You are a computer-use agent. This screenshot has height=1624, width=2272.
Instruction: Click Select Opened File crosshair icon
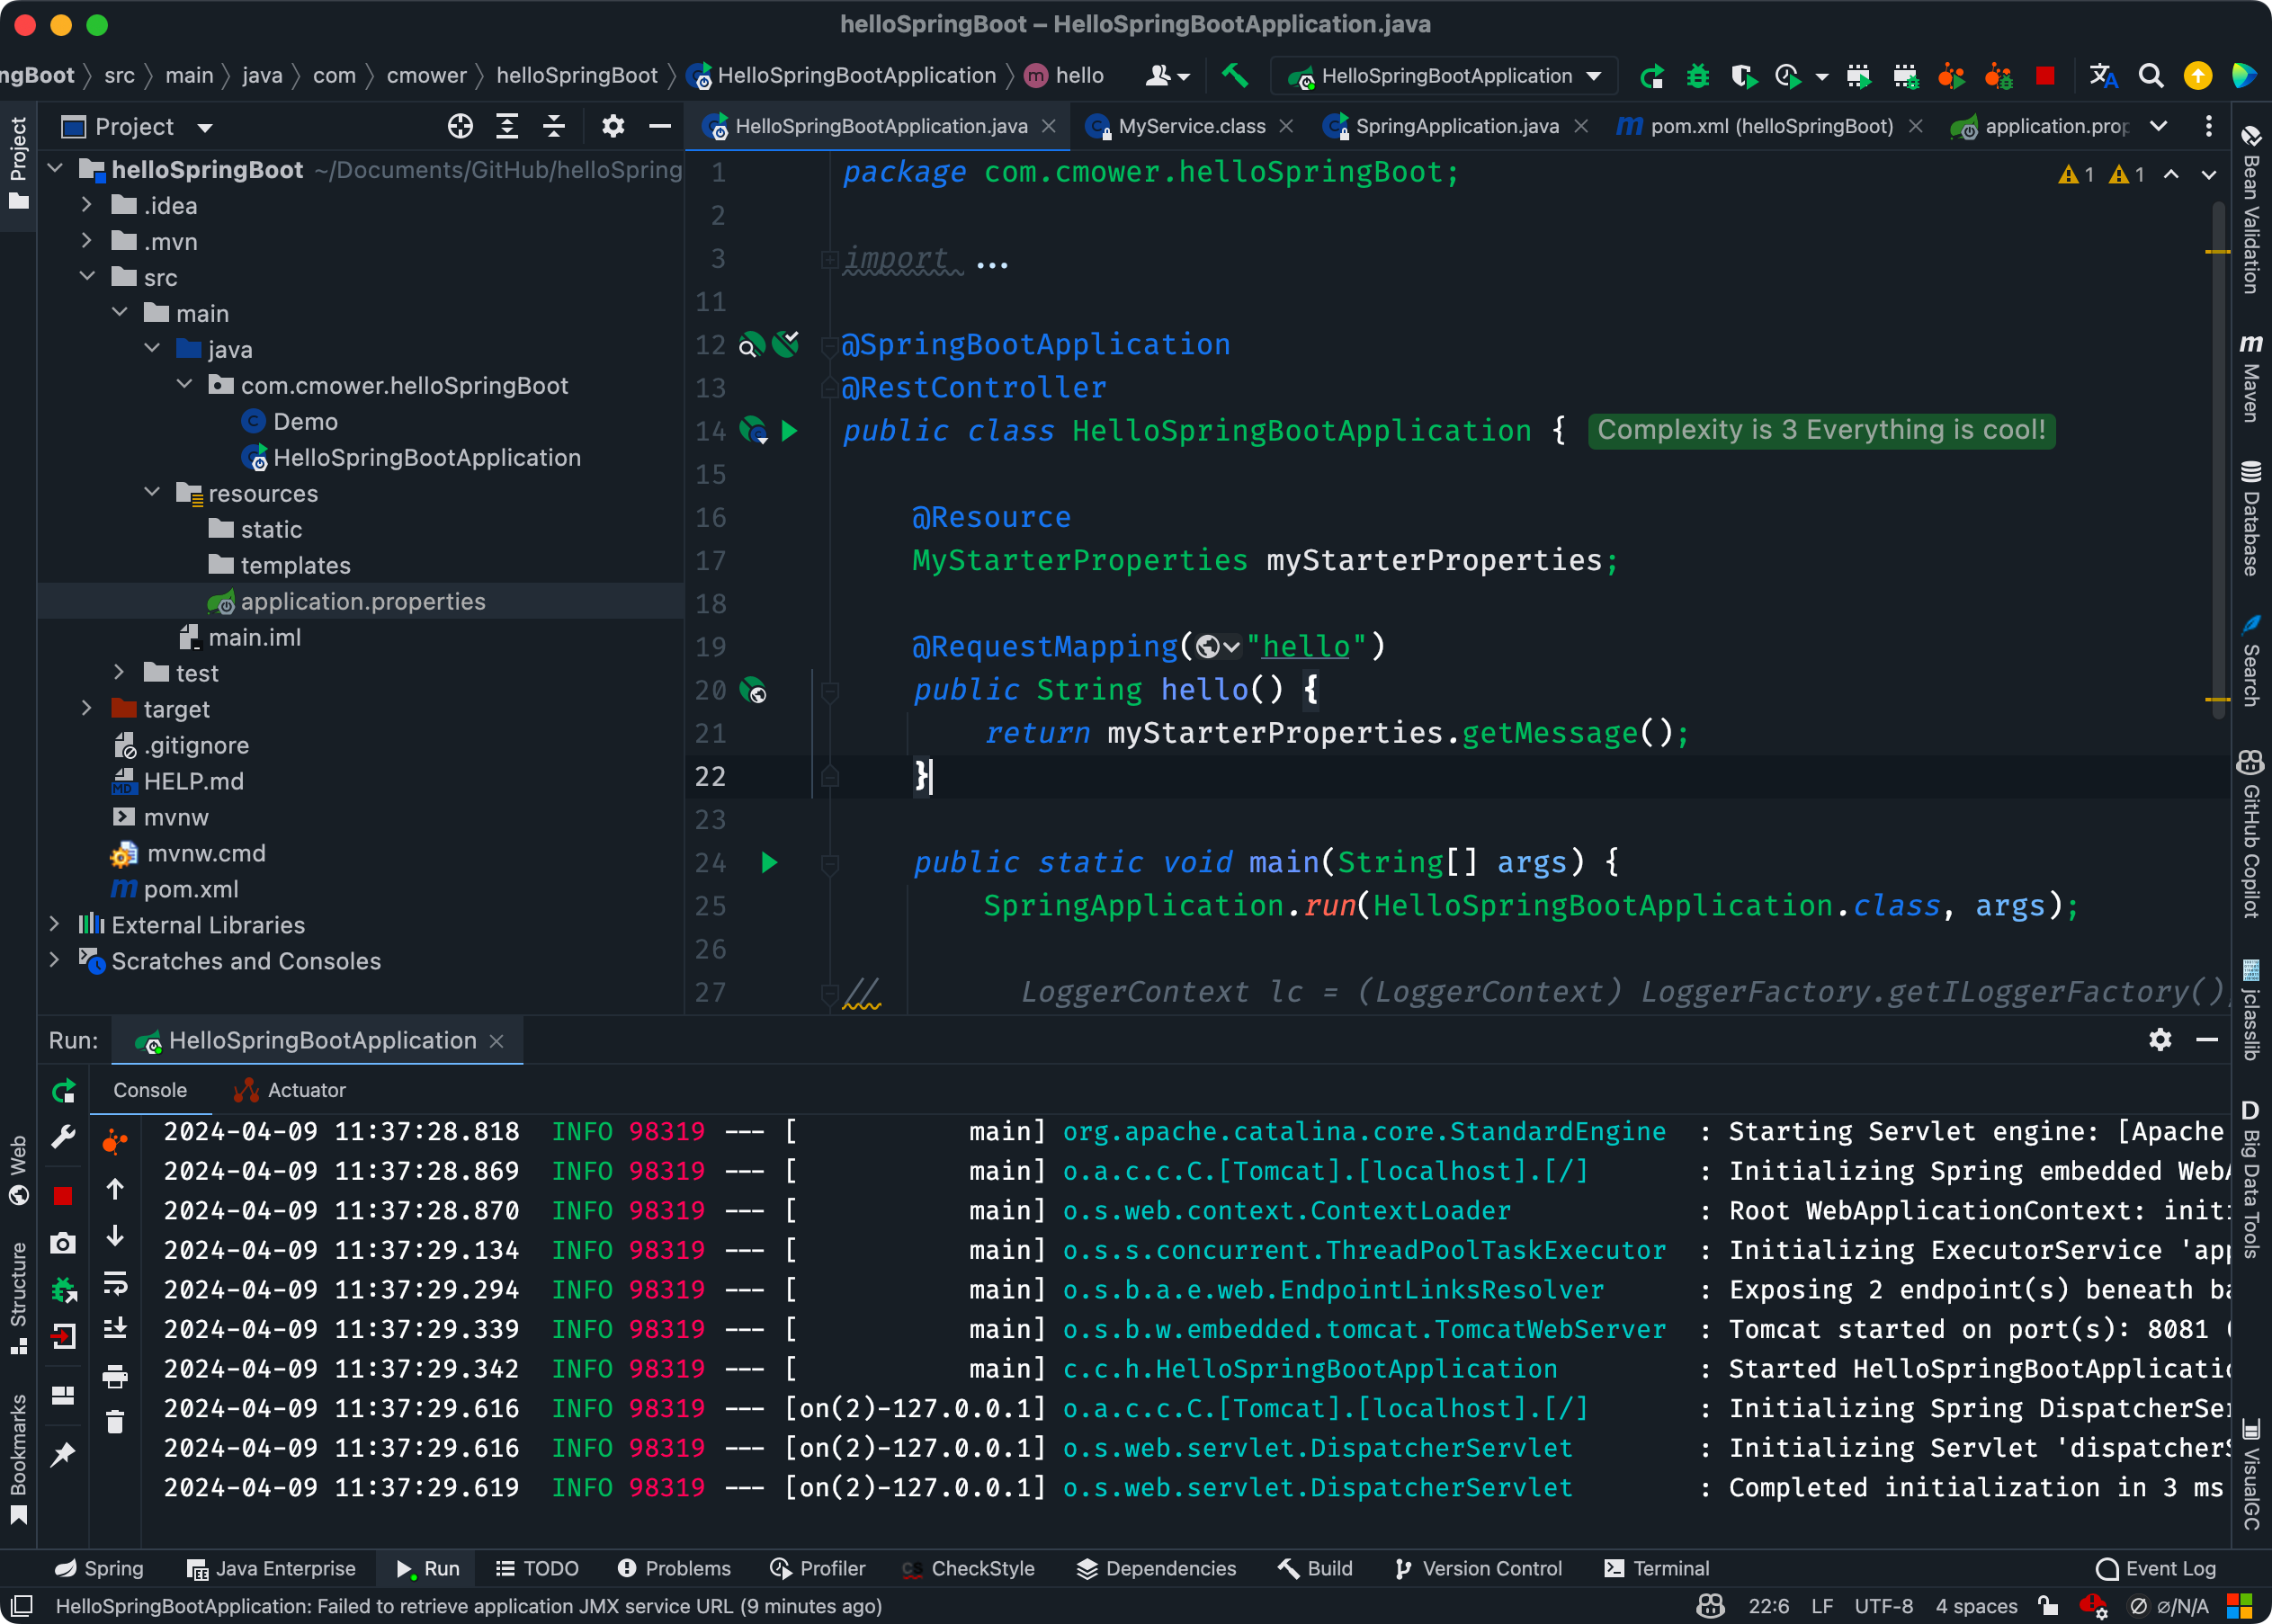tap(460, 126)
